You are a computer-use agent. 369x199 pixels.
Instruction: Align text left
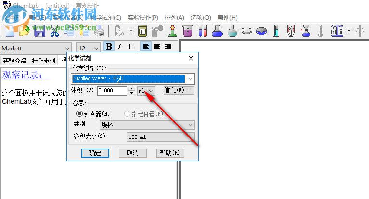click(x=146, y=46)
